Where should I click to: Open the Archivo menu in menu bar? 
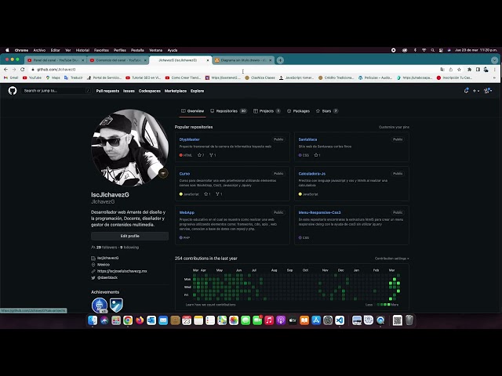coord(39,50)
